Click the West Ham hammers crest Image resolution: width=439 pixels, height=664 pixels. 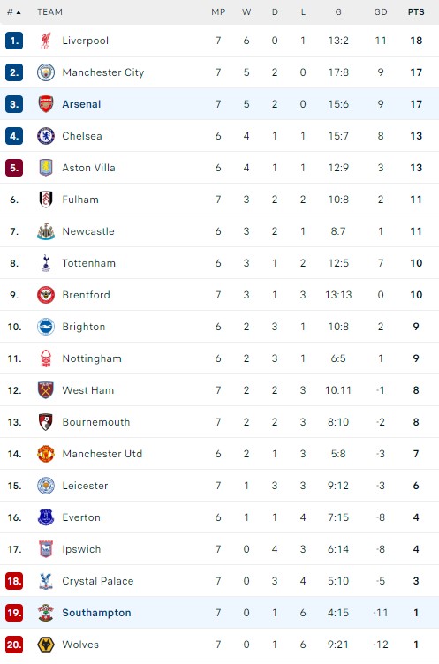[x=46, y=390]
